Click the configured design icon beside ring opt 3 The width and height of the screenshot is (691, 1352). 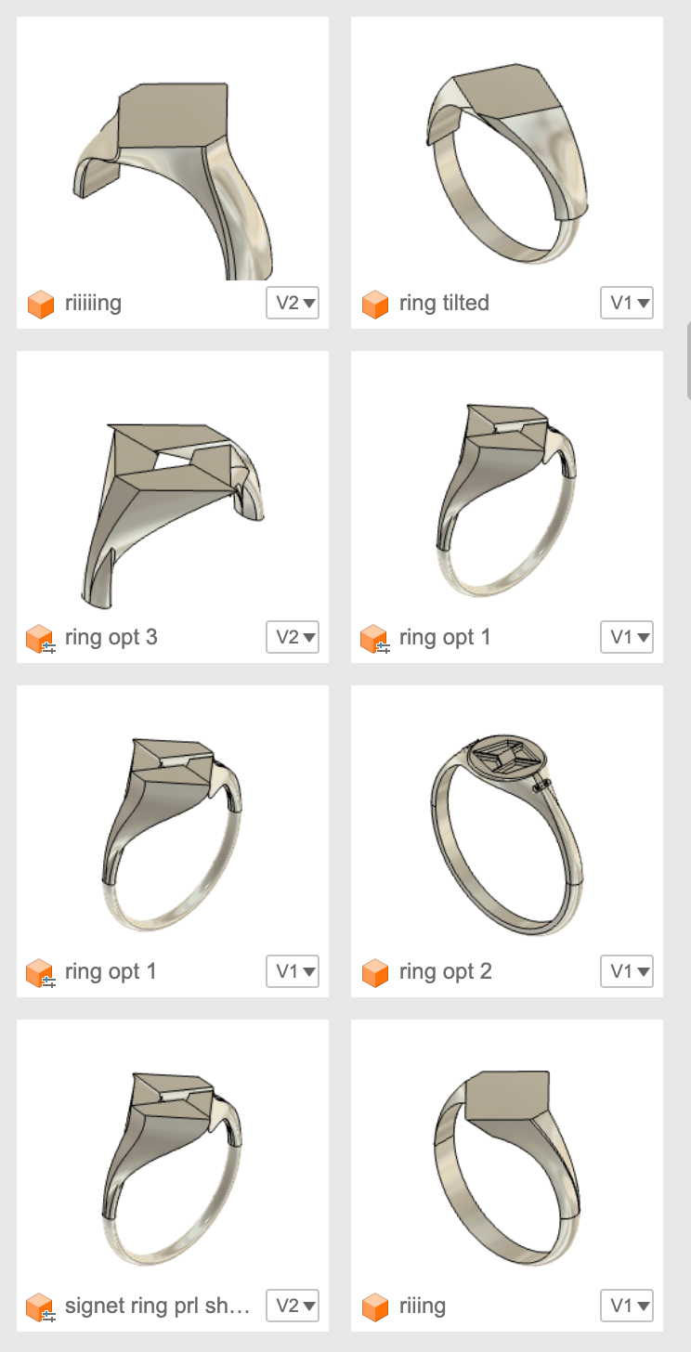[41, 639]
